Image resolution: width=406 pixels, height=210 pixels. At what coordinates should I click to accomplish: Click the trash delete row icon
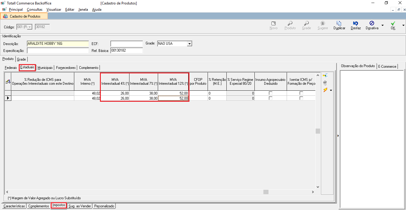325,83
